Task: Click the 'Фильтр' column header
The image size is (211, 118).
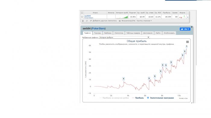Action: (111, 13)
